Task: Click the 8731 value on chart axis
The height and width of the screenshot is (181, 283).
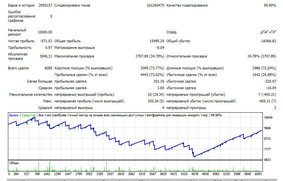Action: [267, 139]
